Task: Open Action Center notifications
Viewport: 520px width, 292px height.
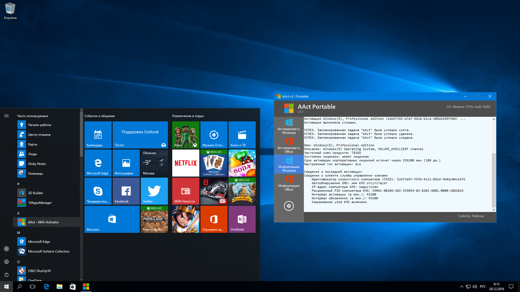Action: (x=511, y=287)
